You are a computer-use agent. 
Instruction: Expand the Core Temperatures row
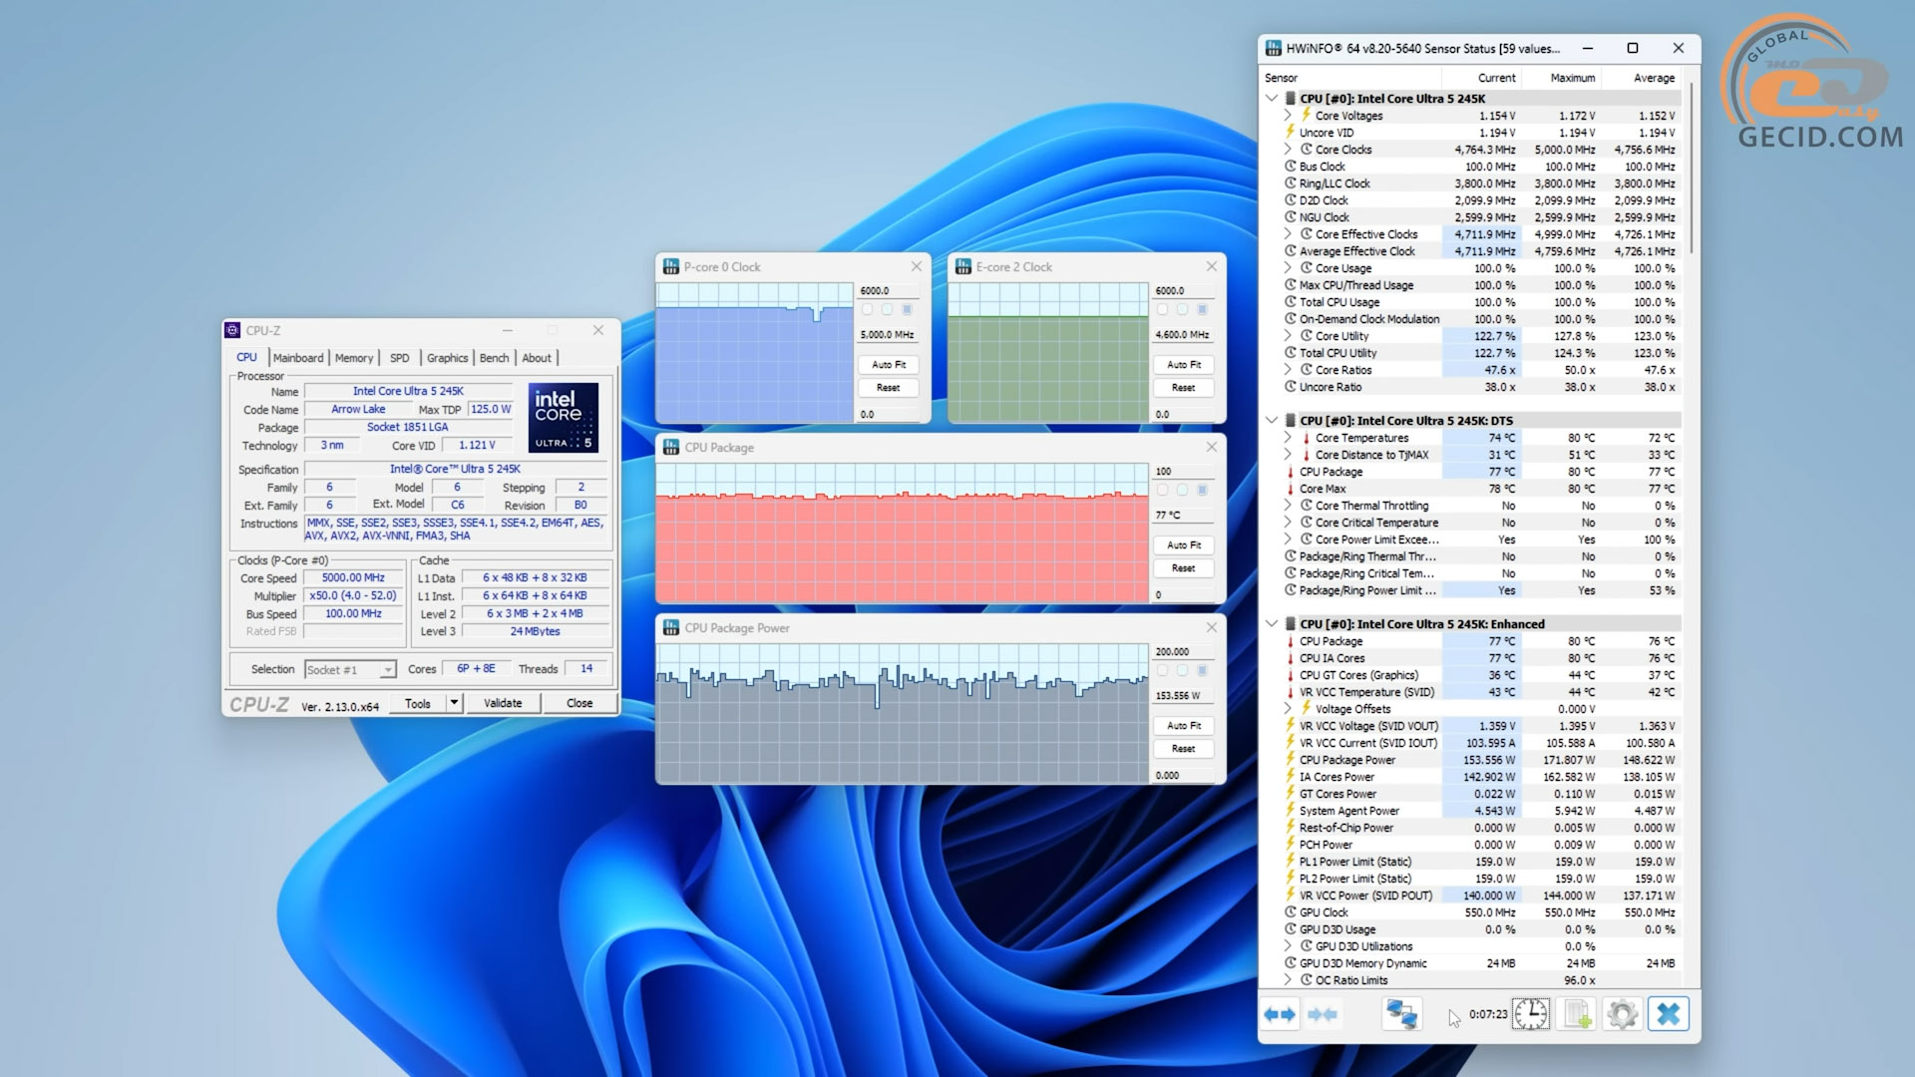(x=1288, y=438)
